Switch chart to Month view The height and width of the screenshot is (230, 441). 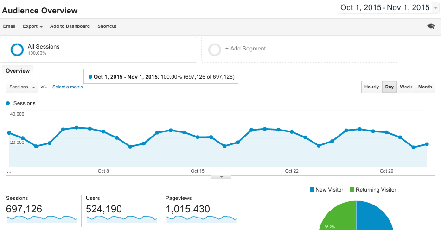click(x=425, y=87)
